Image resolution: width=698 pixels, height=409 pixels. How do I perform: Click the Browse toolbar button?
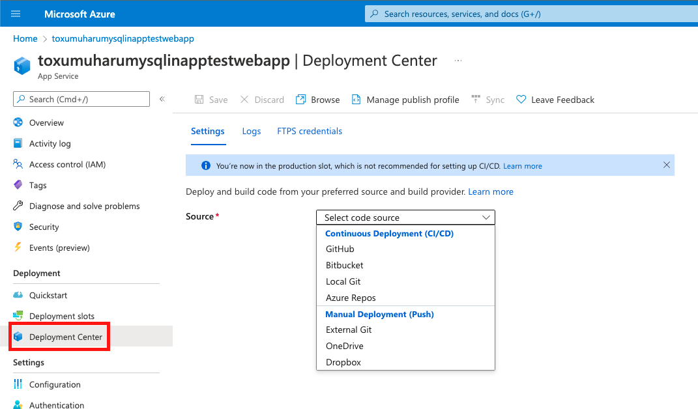tap(317, 99)
